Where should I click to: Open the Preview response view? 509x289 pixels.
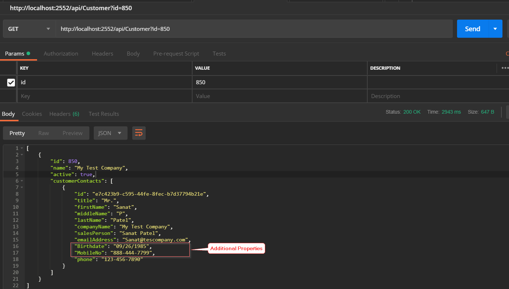click(x=72, y=133)
